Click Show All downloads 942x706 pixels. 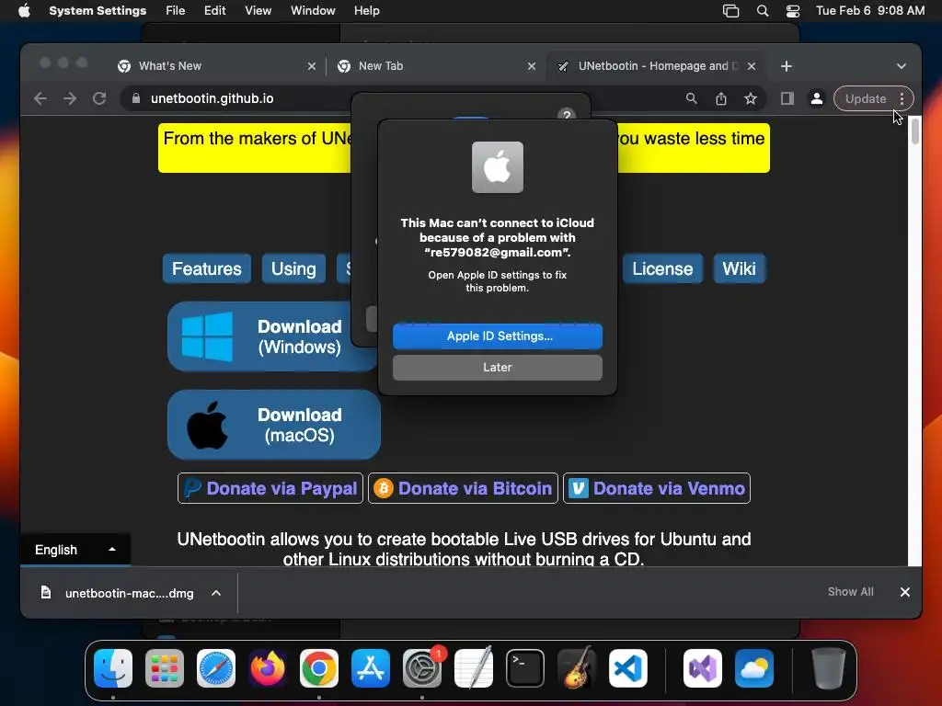pyautogui.click(x=850, y=592)
